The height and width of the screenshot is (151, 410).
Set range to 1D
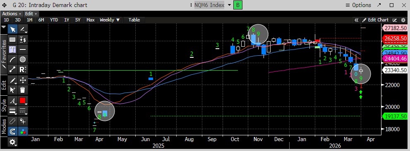(x=6, y=20)
